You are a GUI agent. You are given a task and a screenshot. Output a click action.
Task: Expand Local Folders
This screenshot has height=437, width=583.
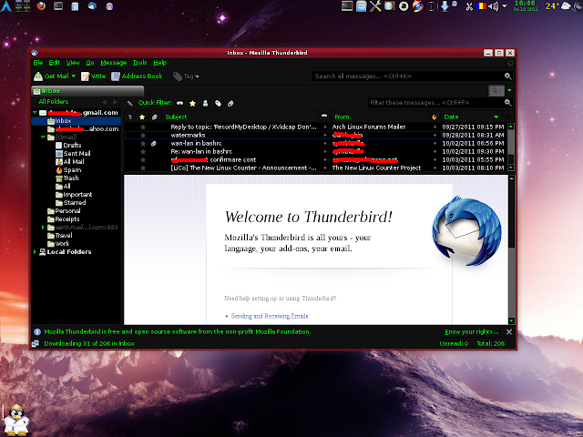coord(35,251)
